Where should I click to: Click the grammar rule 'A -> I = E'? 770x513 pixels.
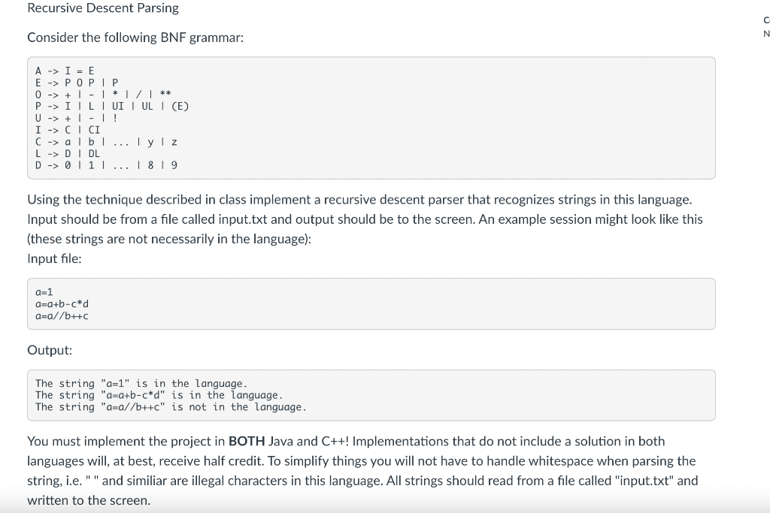(65, 71)
